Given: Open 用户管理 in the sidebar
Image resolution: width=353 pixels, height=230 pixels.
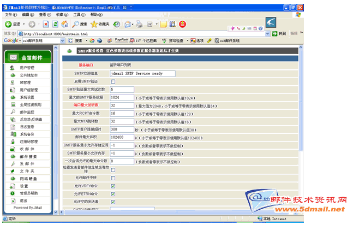Looking at the screenshot, I should click(x=27, y=68).
